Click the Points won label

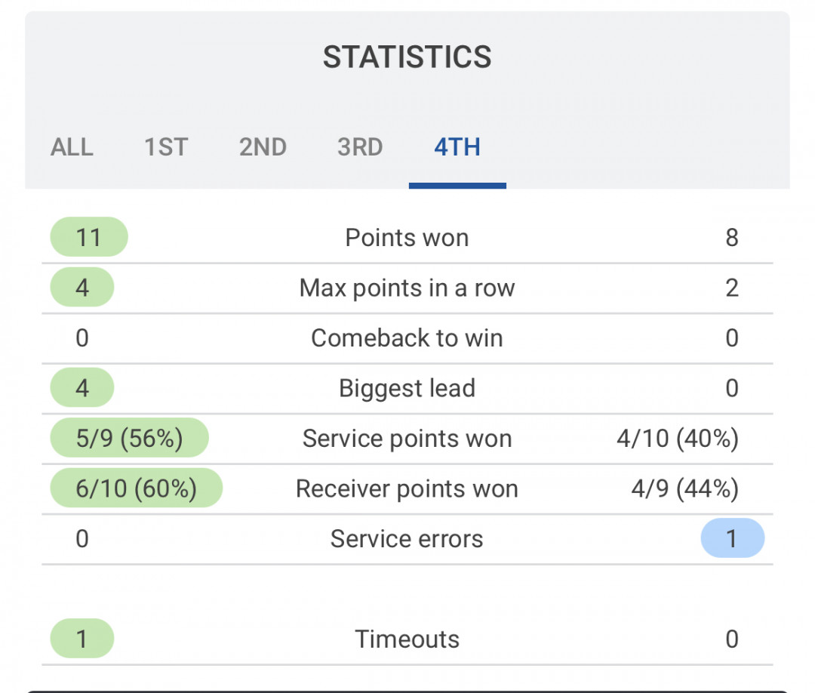[407, 238]
